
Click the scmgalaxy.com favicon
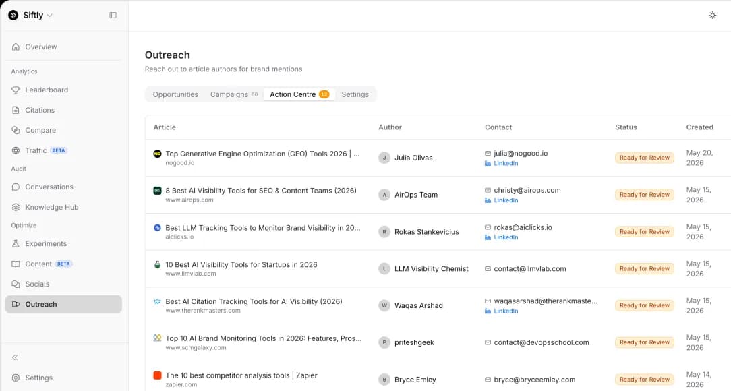(158, 338)
